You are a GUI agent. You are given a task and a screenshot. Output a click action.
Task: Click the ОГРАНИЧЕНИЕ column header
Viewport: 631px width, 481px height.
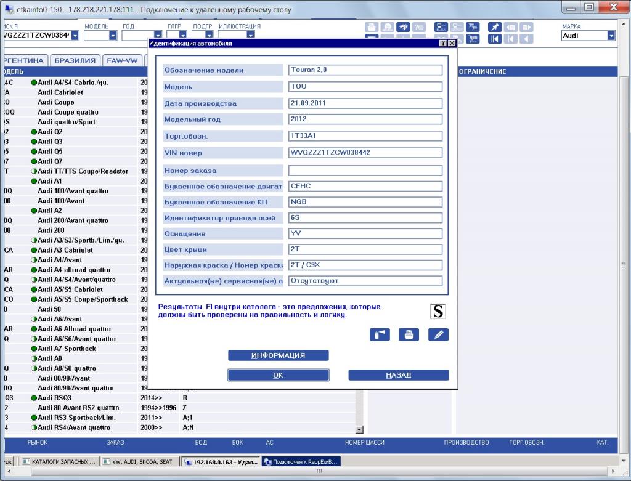pyautogui.click(x=482, y=71)
